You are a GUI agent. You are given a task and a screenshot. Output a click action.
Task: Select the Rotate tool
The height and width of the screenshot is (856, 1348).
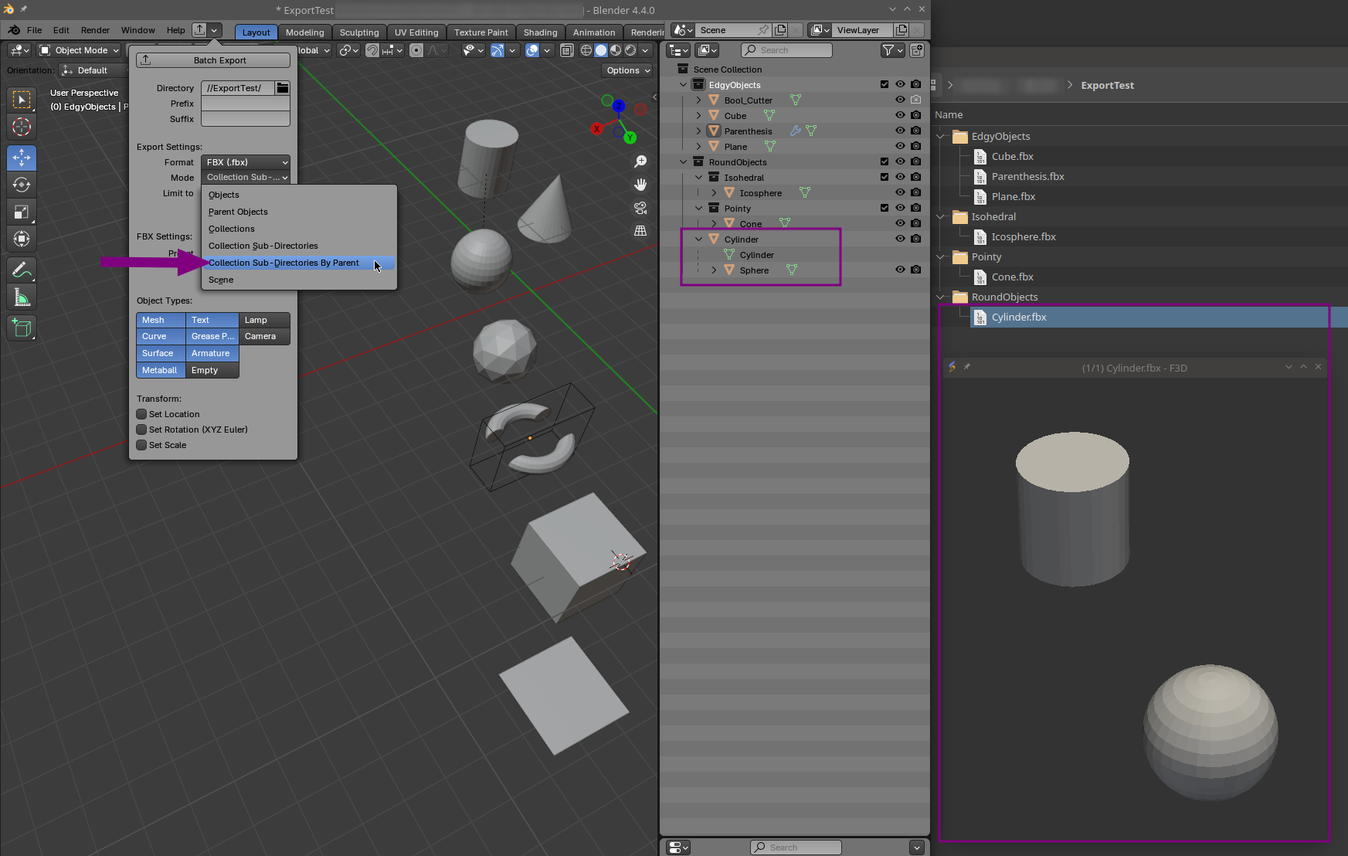pos(21,185)
